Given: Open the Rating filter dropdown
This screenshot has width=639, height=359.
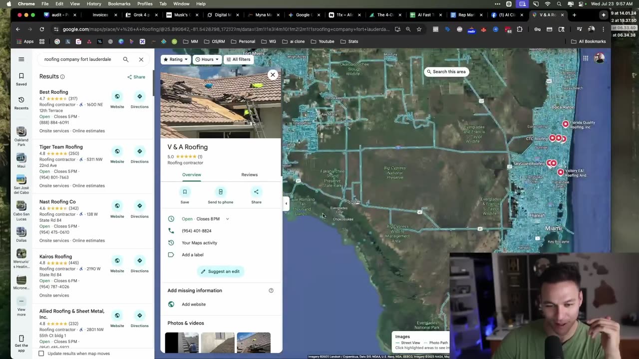Looking at the screenshot, I should click(176, 59).
